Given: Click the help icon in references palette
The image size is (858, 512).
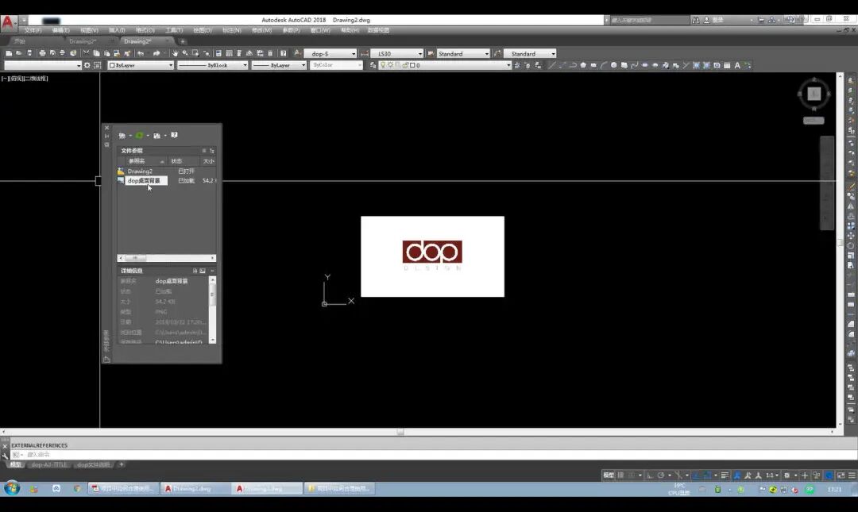Looking at the screenshot, I should 174,135.
